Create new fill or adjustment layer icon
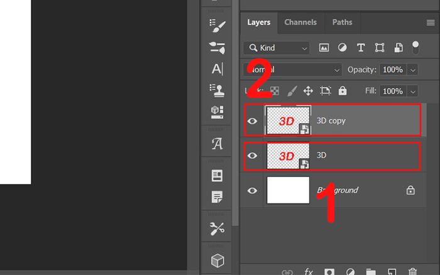 tap(350, 272)
